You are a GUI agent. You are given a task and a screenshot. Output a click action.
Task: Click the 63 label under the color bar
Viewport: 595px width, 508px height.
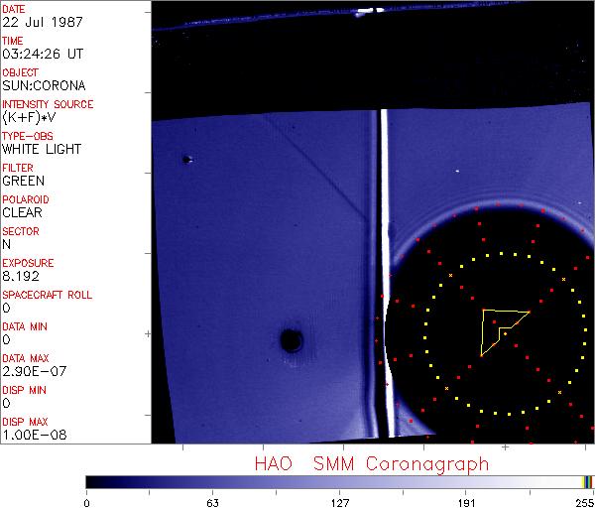pyautogui.click(x=212, y=502)
